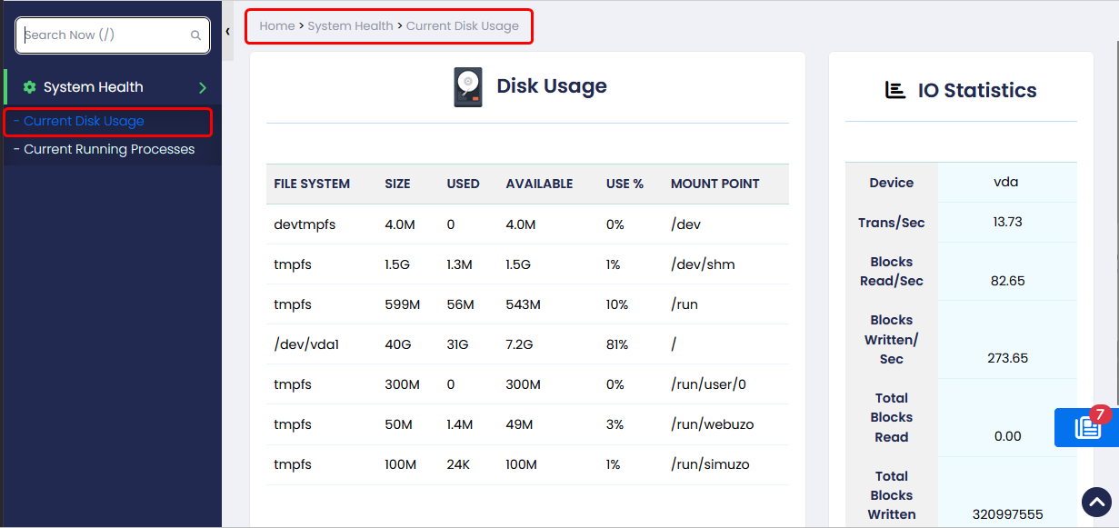
Task: Click the FILE SYSTEM column header
Action: coord(312,184)
